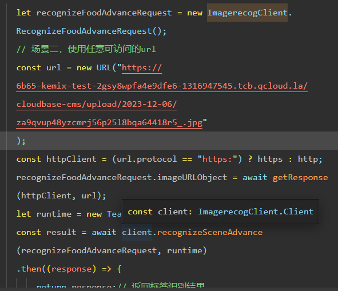Click url.protocol in the ternary expression
Viewport: 338px width, 291px height.
point(146,160)
